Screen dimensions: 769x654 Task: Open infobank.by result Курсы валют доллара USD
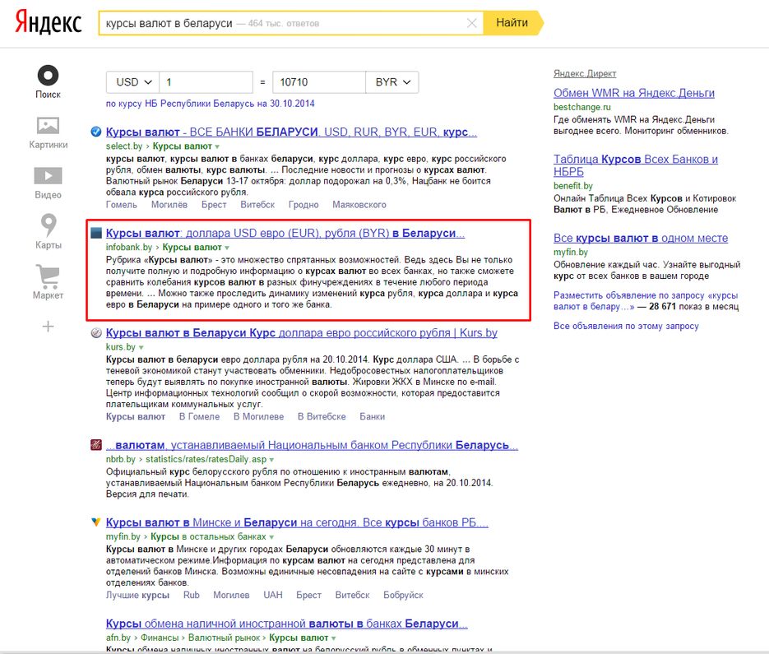[285, 233]
